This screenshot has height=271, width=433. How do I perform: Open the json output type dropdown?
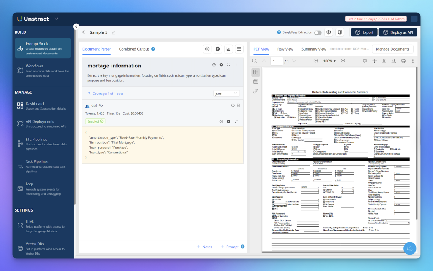click(227, 94)
